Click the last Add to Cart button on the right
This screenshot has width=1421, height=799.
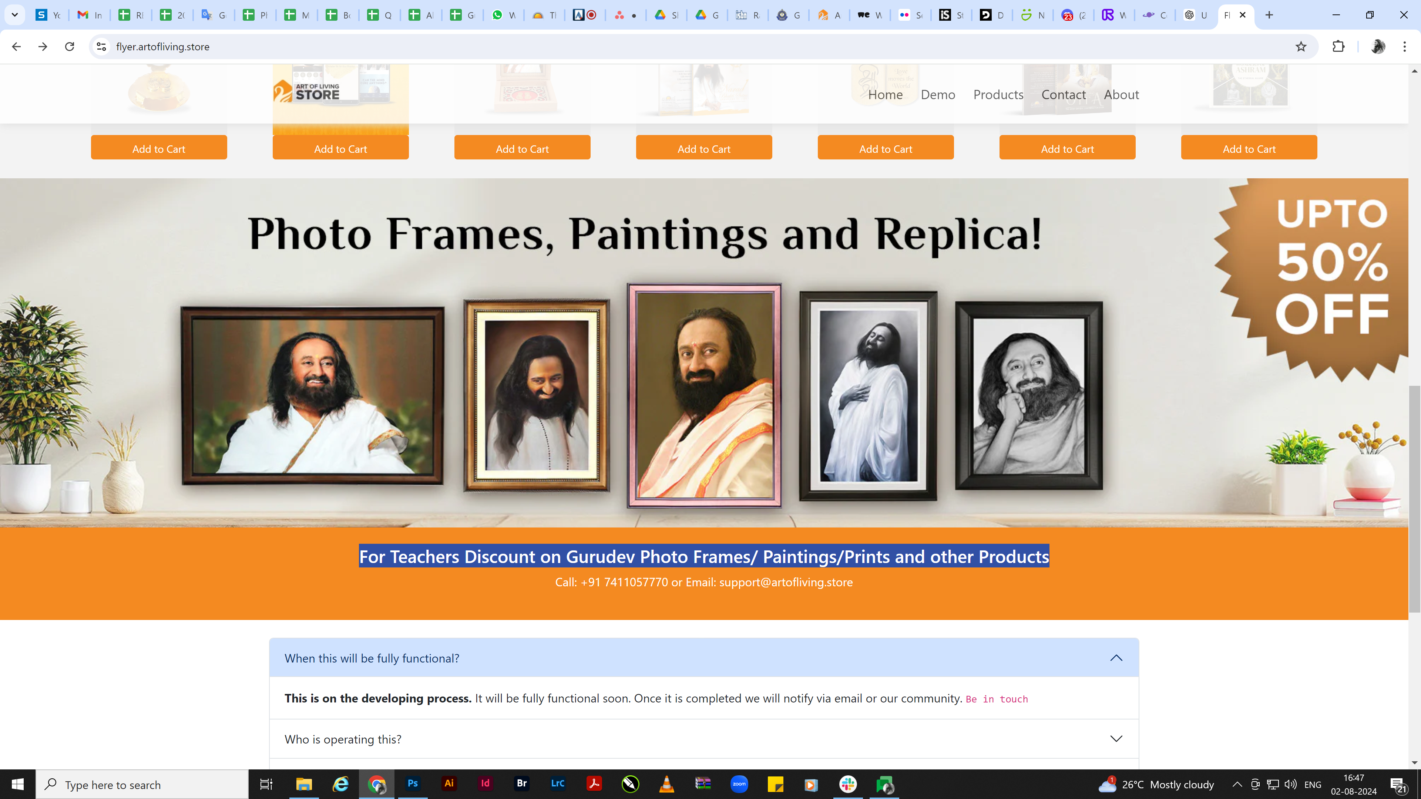click(x=1249, y=148)
